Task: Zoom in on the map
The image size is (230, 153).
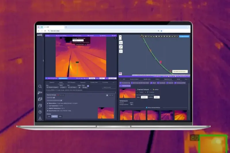Action: [x=120, y=37]
